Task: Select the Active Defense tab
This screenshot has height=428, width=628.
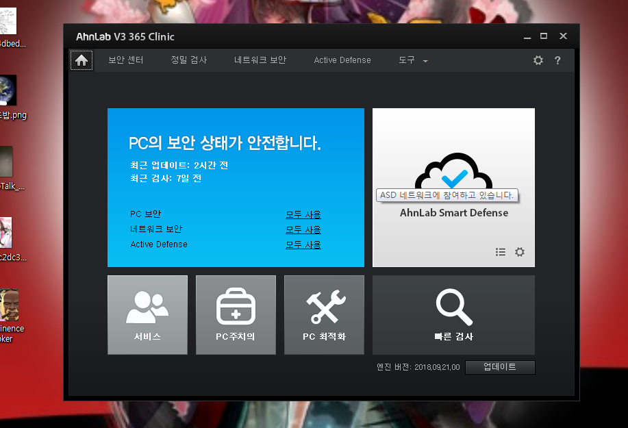Action: (x=342, y=60)
